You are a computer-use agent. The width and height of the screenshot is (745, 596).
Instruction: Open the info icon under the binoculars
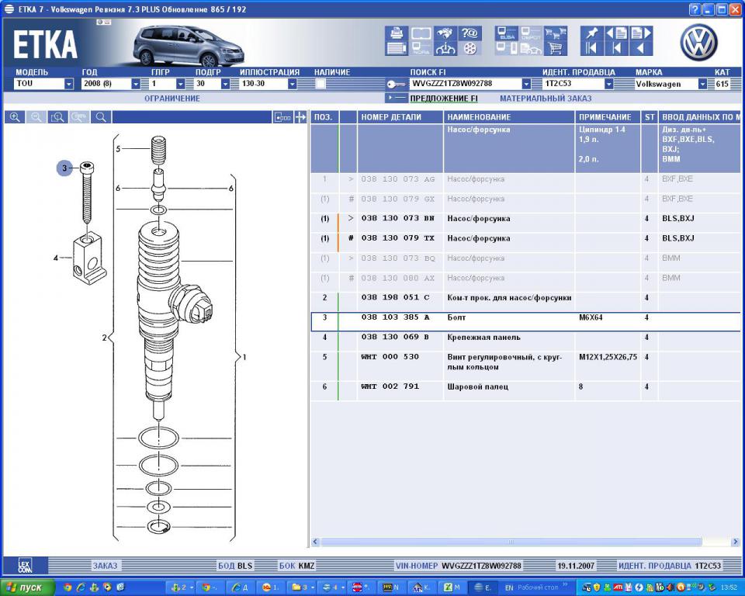click(x=445, y=48)
